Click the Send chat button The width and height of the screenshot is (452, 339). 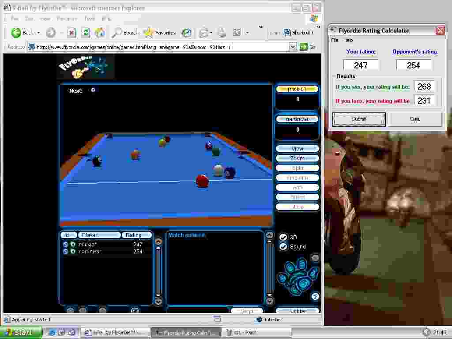(247, 311)
